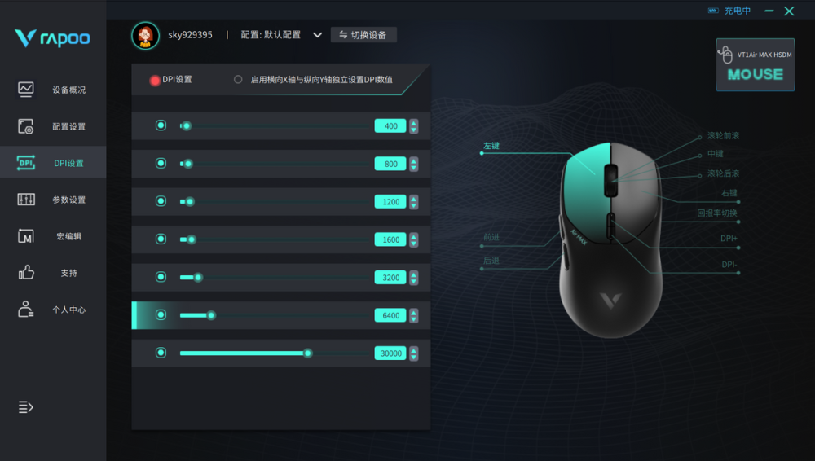Image resolution: width=815 pixels, height=461 pixels.
Task: Click the 配置设置 sidebar icon
Action: coord(26,126)
